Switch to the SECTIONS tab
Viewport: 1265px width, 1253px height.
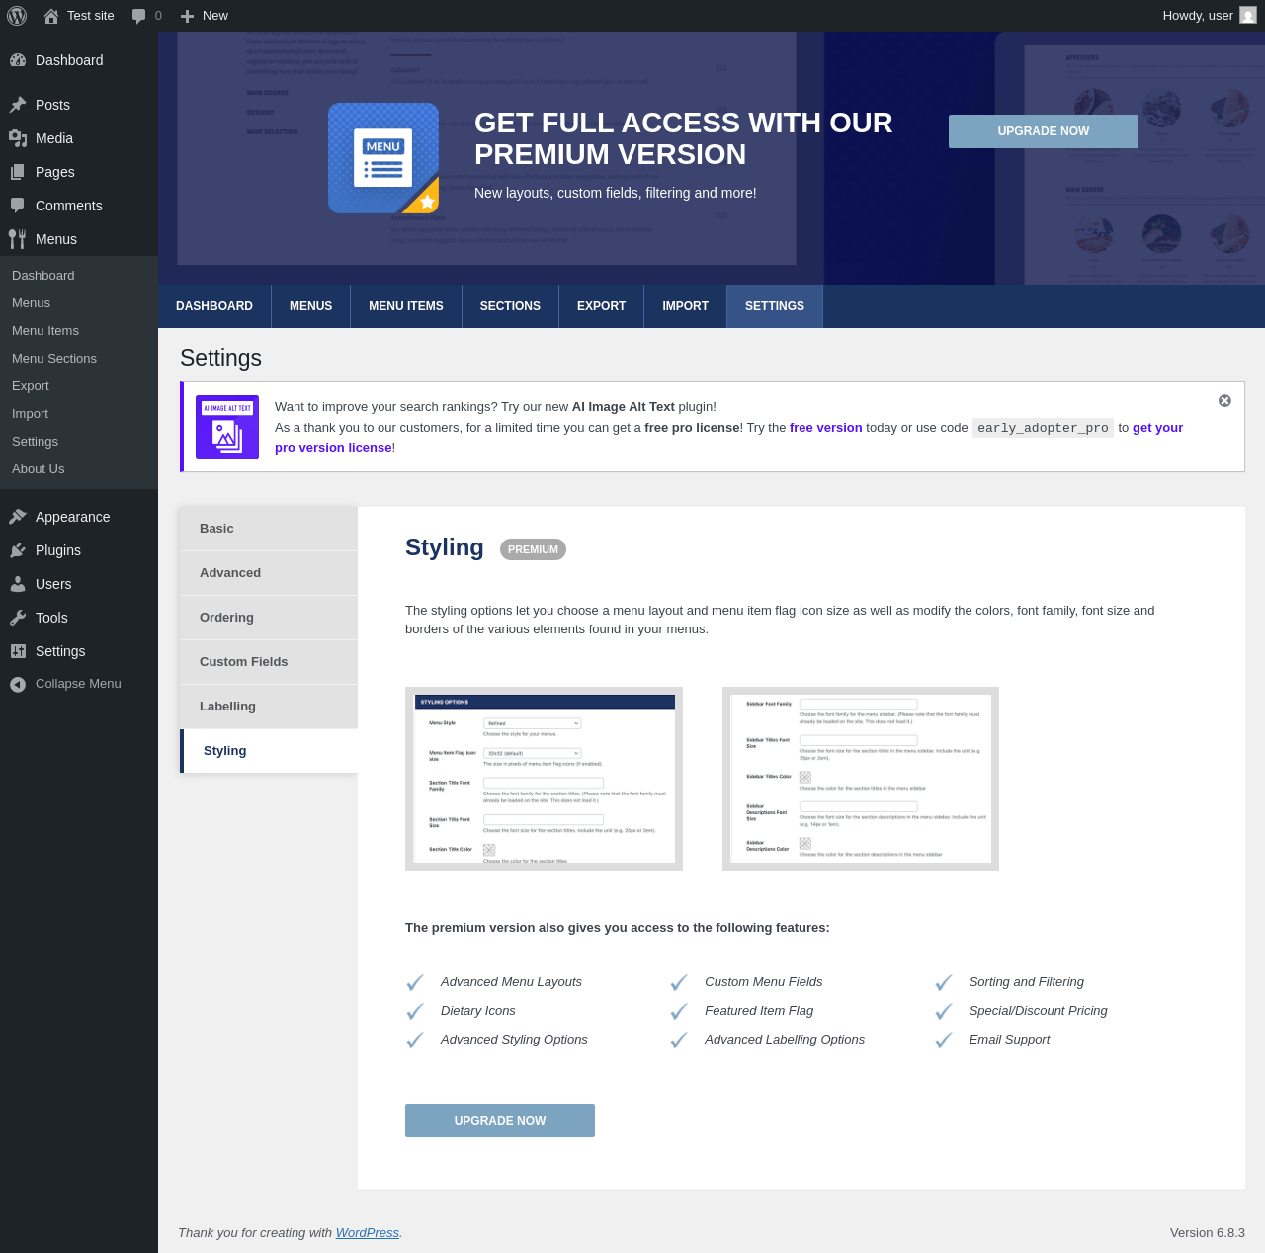click(510, 306)
